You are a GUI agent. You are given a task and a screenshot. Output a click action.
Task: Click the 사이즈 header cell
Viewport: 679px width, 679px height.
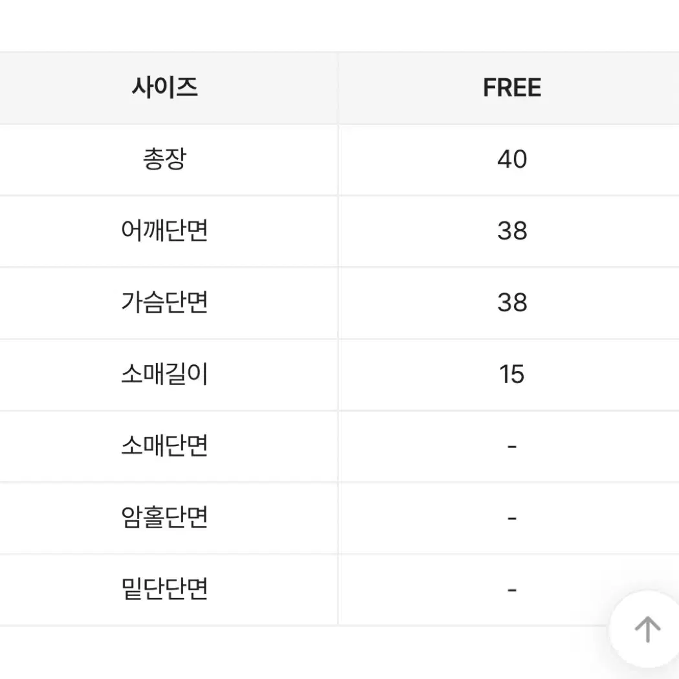point(164,87)
